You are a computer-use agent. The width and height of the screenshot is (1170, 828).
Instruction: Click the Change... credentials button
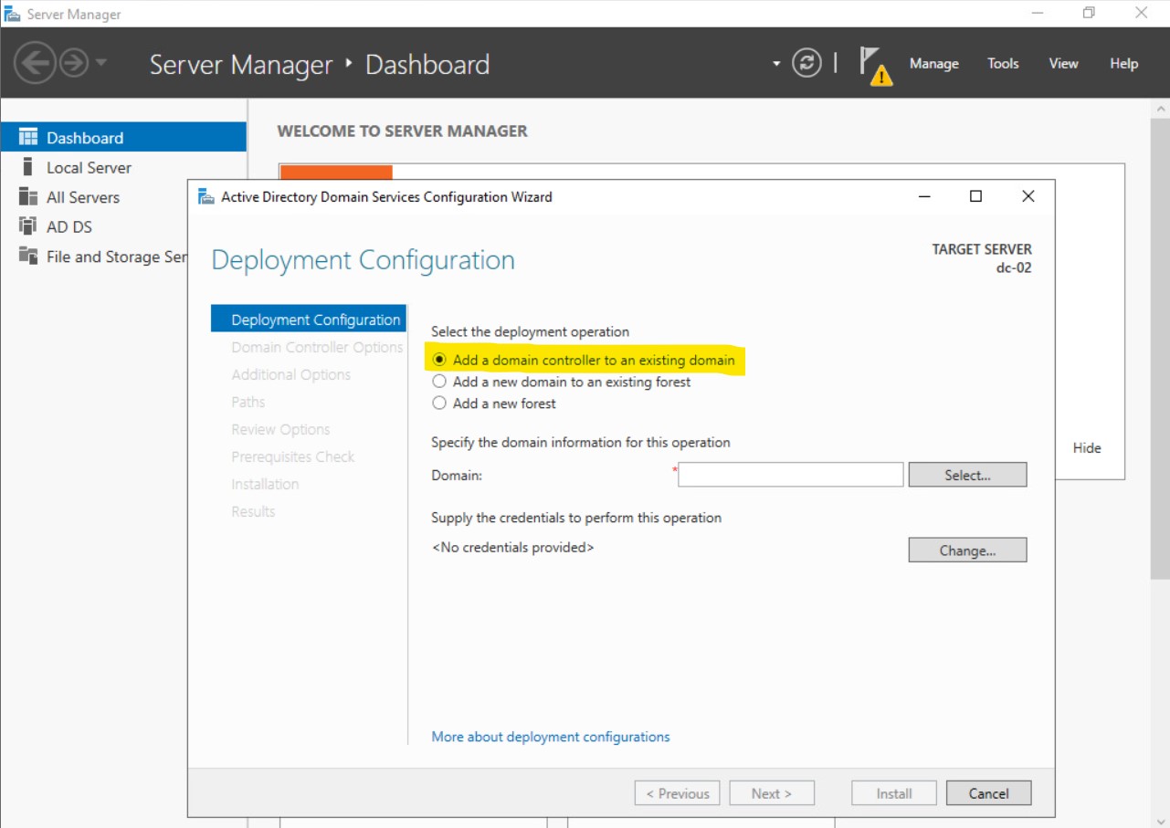coord(967,550)
